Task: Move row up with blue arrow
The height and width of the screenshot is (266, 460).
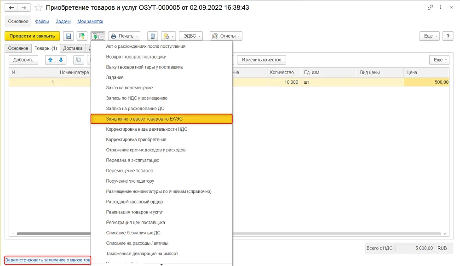Action: (x=51, y=60)
